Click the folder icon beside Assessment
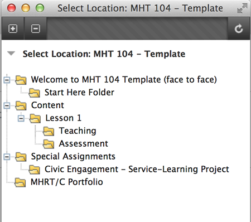 point(49,144)
